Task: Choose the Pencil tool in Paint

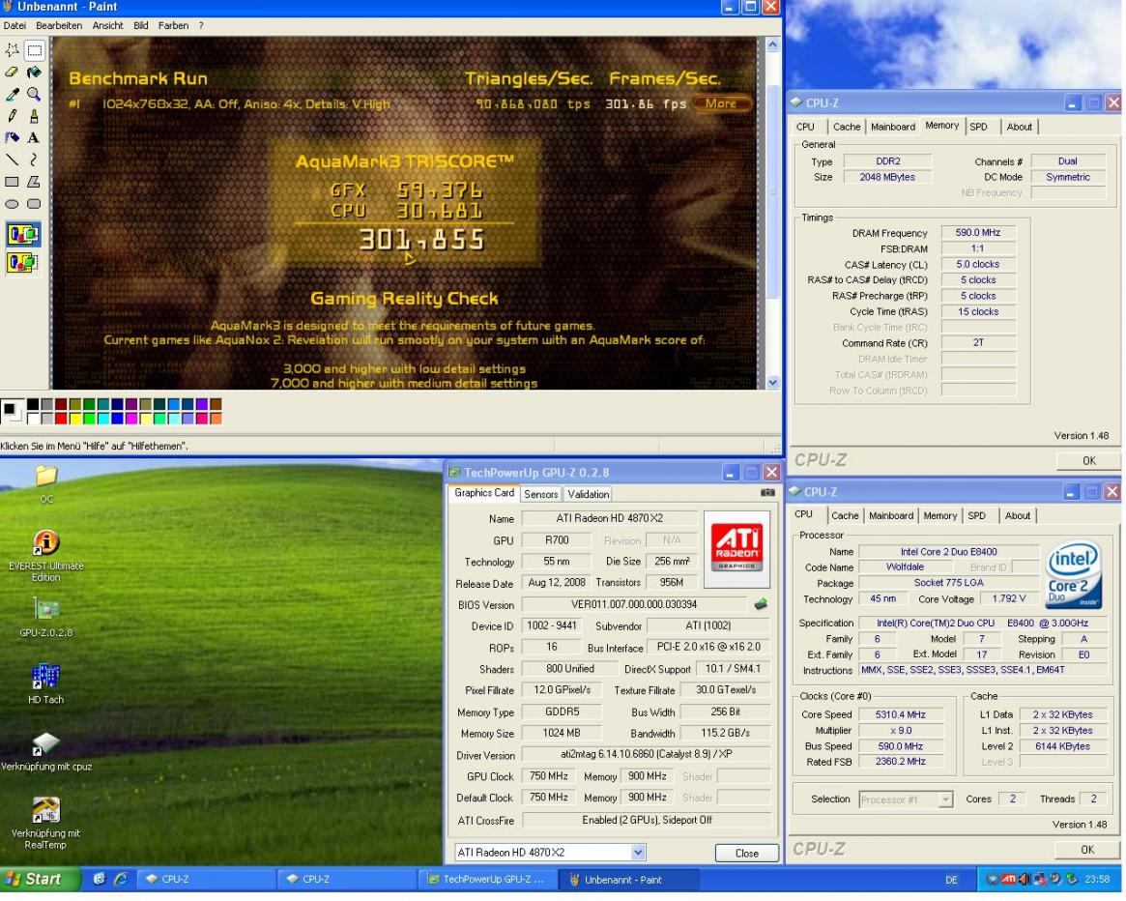Action: (x=13, y=116)
